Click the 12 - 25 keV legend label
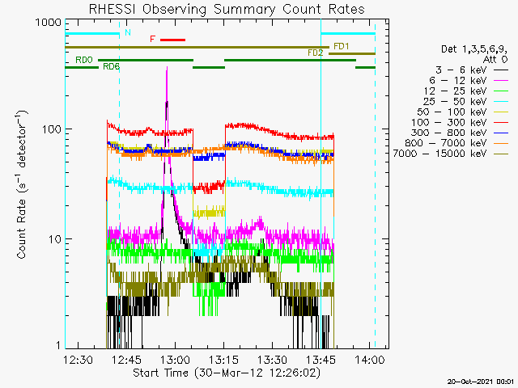 click(x=455, y=91)
